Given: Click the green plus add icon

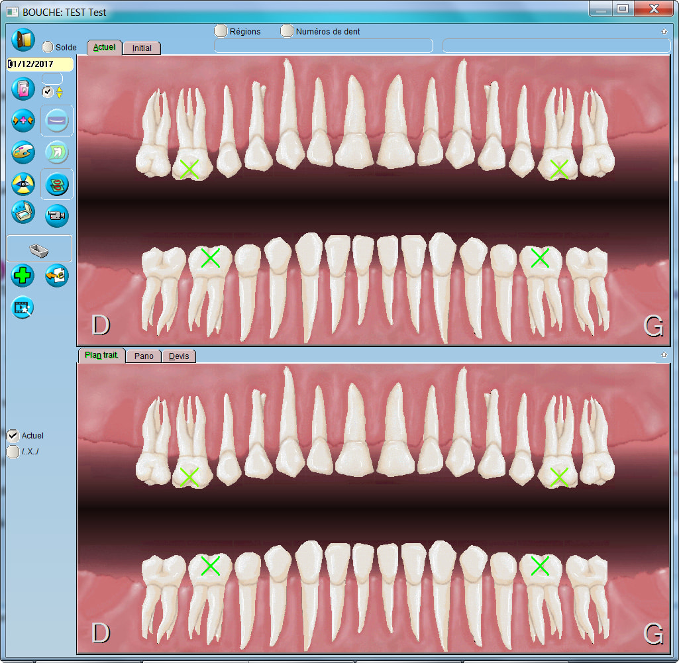Looking at the screenshot, I should click(x=23, y=275).
